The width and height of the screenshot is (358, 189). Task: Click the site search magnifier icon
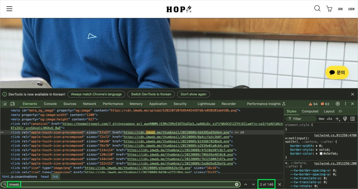[x=317, y=8]
